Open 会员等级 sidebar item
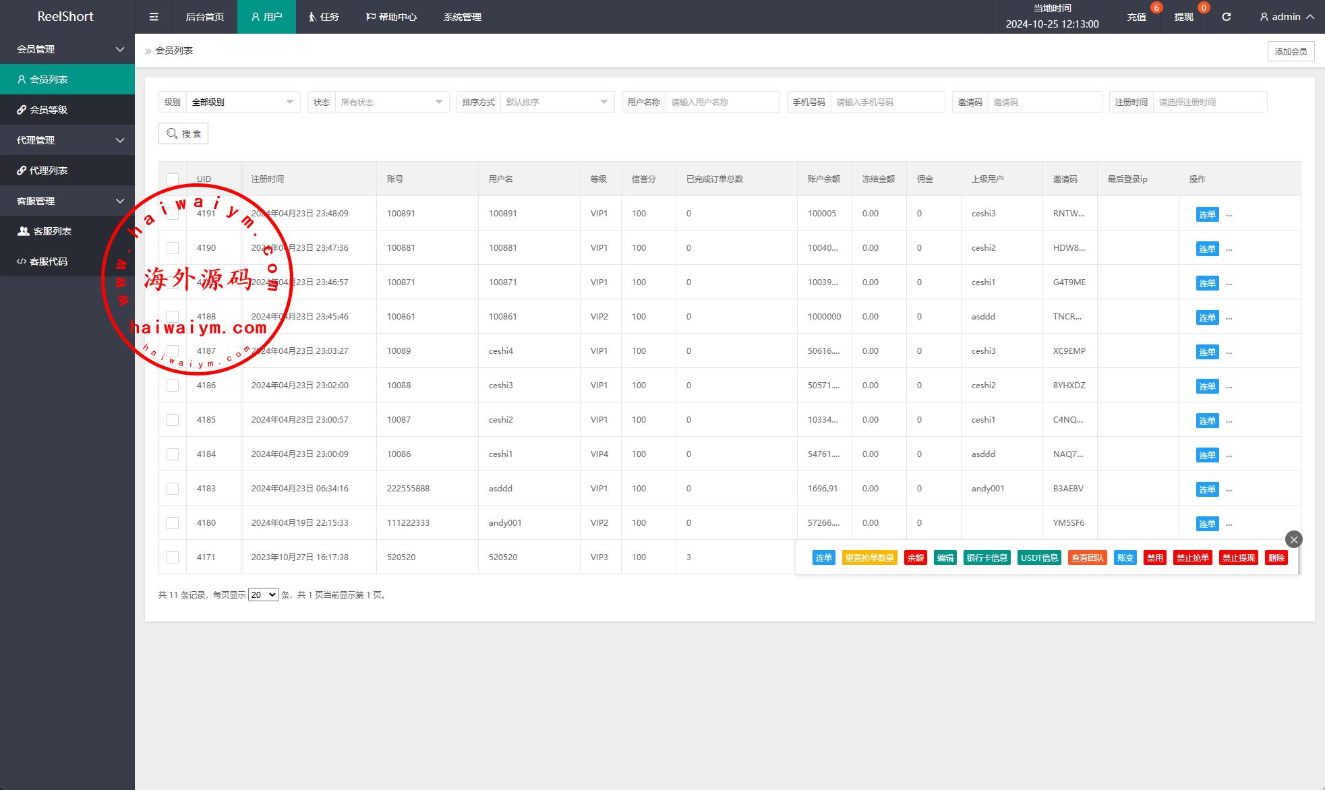This screenshot has width=1325, height=790. 49,110
